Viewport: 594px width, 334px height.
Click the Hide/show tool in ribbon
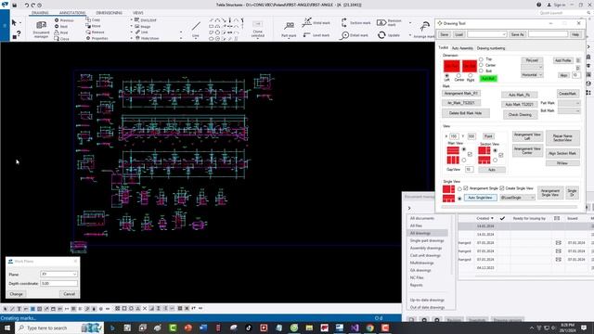(147, 38)
